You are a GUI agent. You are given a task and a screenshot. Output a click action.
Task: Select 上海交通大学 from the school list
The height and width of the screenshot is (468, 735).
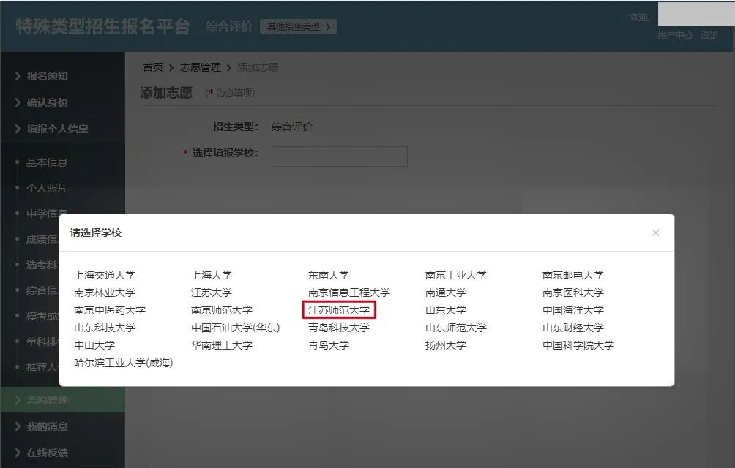[x=105, y=275]
